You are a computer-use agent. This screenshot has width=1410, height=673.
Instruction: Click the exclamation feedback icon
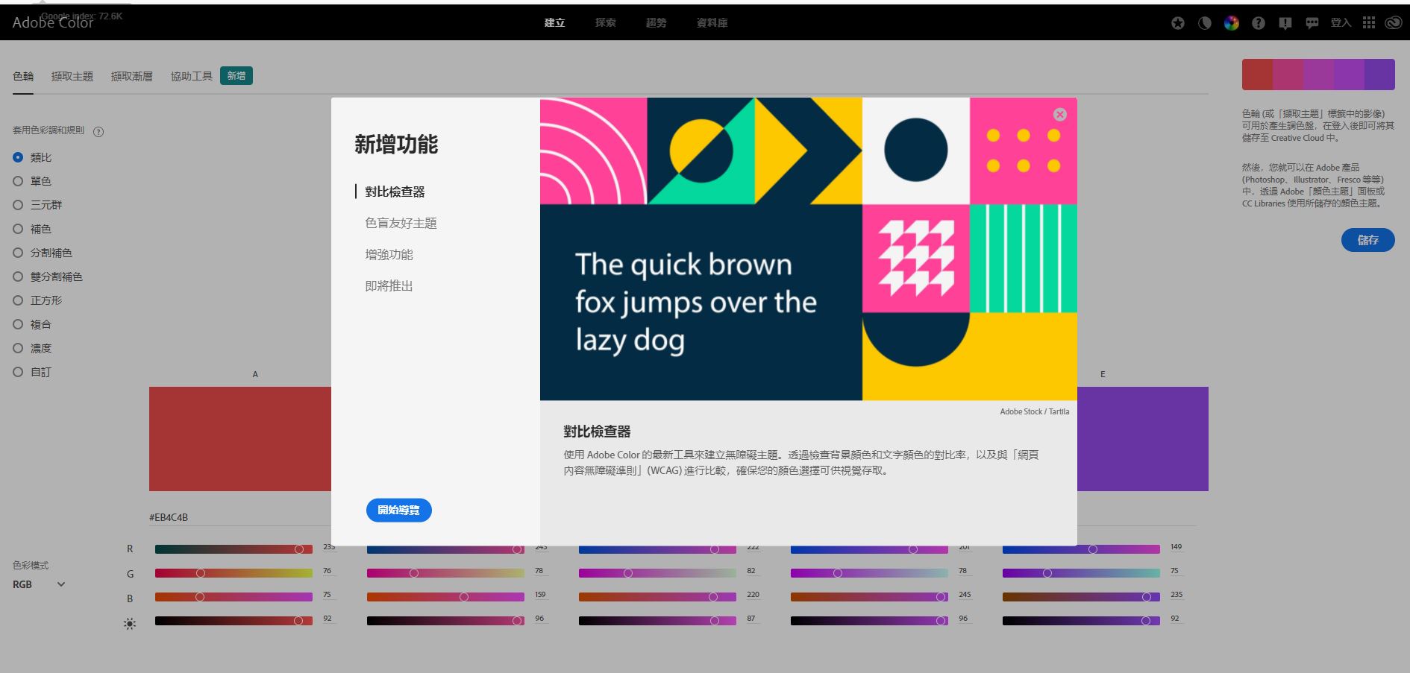coord(1285,23)
